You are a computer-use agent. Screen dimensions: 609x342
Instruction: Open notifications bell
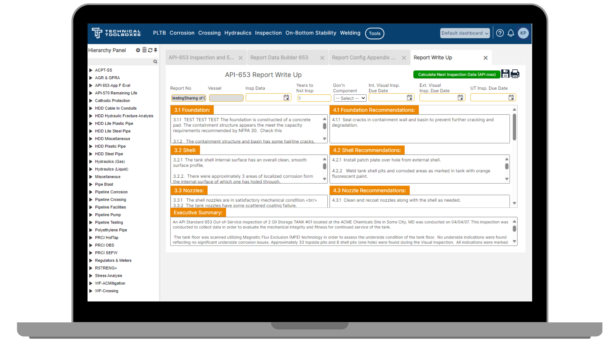tap(511, 33)
